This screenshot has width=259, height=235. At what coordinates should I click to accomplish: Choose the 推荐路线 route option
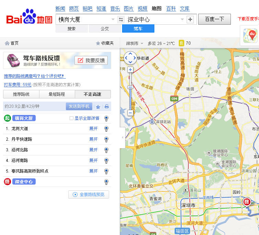pos(21,94)
